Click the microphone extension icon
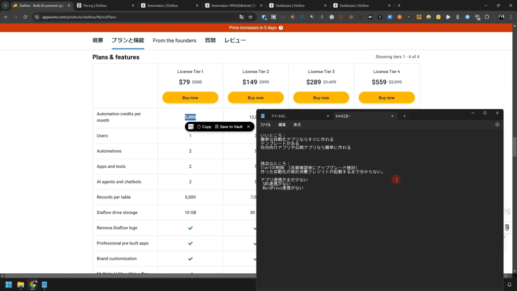This screenshot has height=291, width=517. point(322,17)
